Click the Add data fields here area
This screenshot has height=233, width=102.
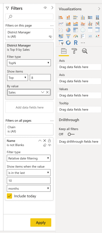(x=29, y=107)
